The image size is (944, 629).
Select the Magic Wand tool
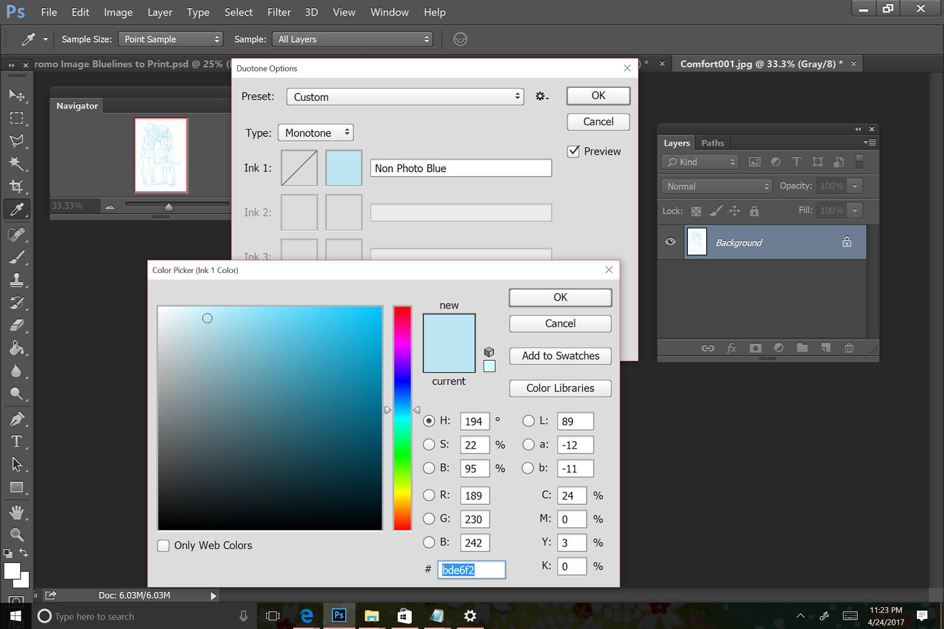pyautogui.click(x=17, y=163)
